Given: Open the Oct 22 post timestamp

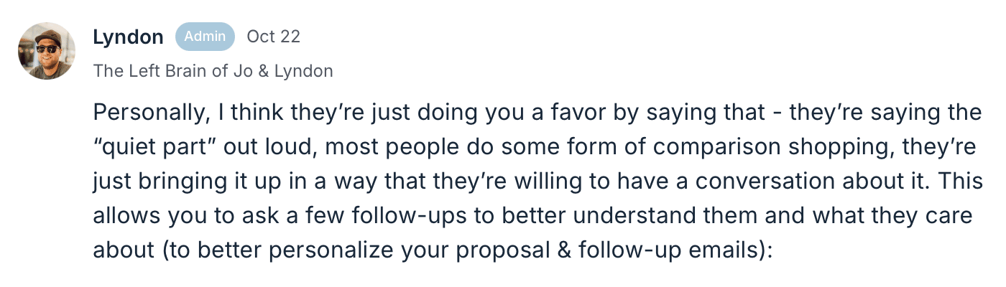Looking at the screenshot, I should pyautogui.click(x=273, y=37).
